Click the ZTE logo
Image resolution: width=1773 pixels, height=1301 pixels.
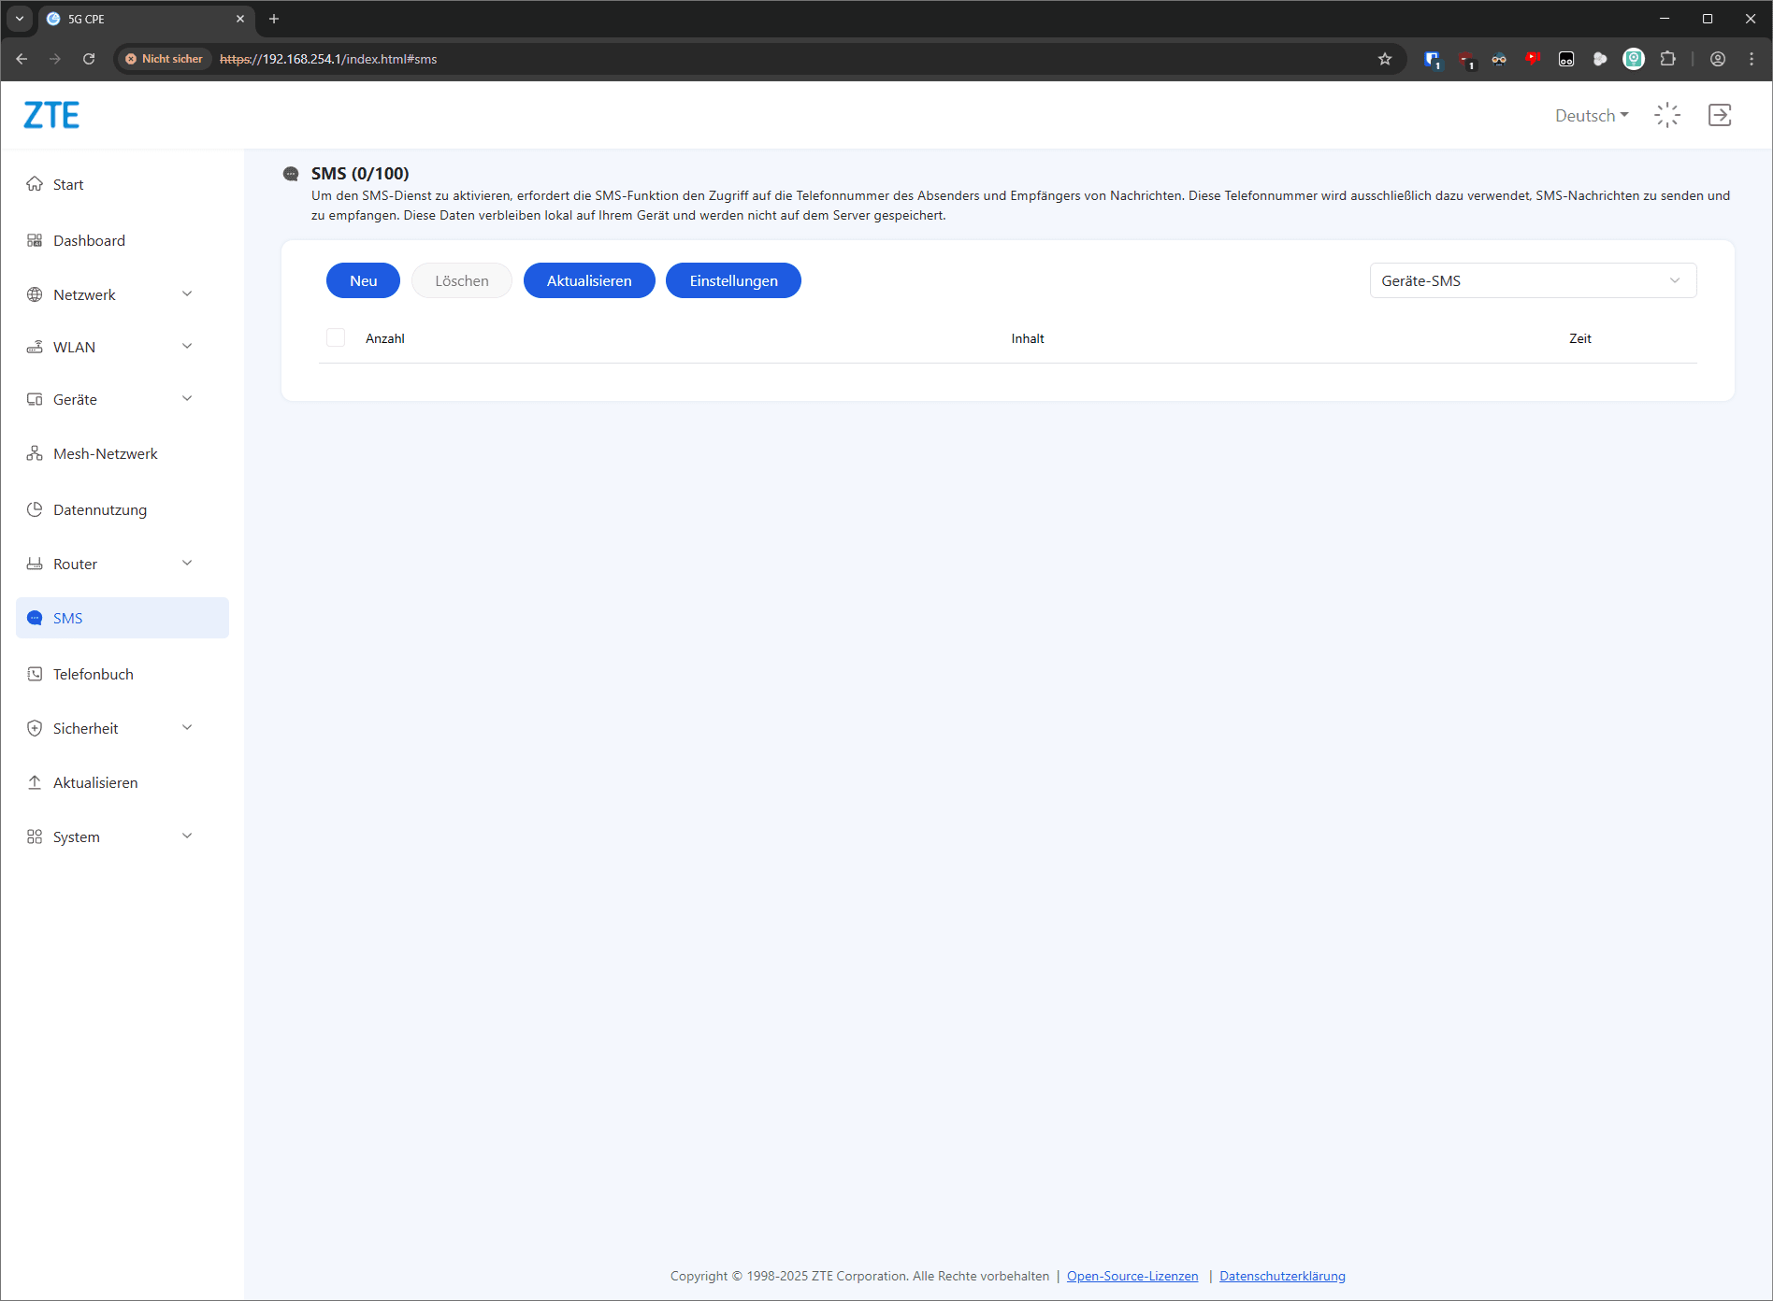(51, 115)
